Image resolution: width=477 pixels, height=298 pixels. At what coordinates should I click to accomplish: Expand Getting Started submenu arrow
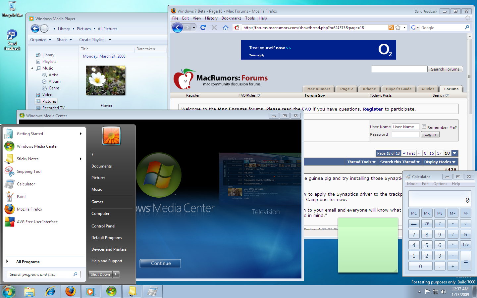tap(80, 134)
